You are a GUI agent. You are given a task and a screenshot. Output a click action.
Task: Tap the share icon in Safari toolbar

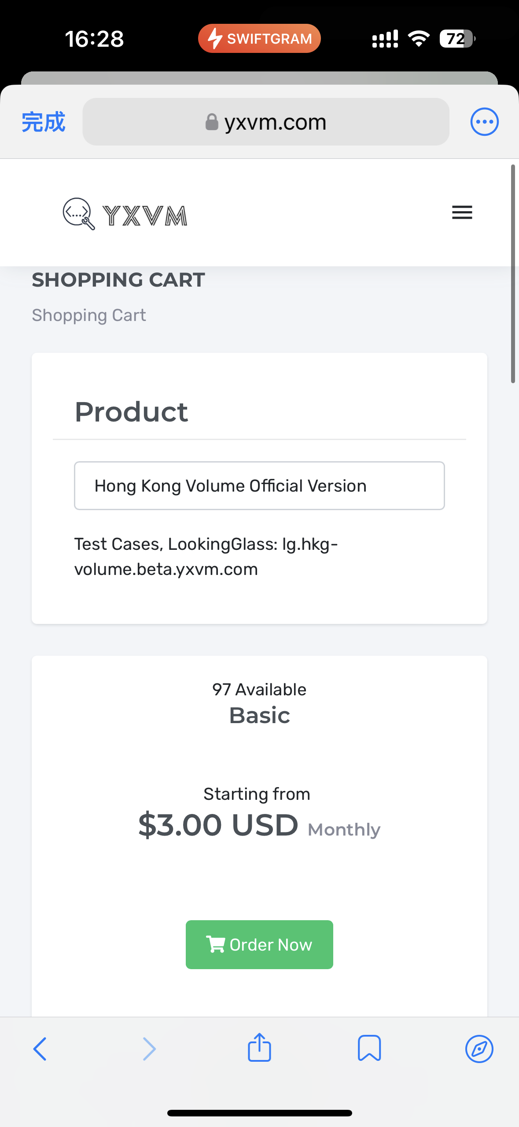(x=259, y=1048)
